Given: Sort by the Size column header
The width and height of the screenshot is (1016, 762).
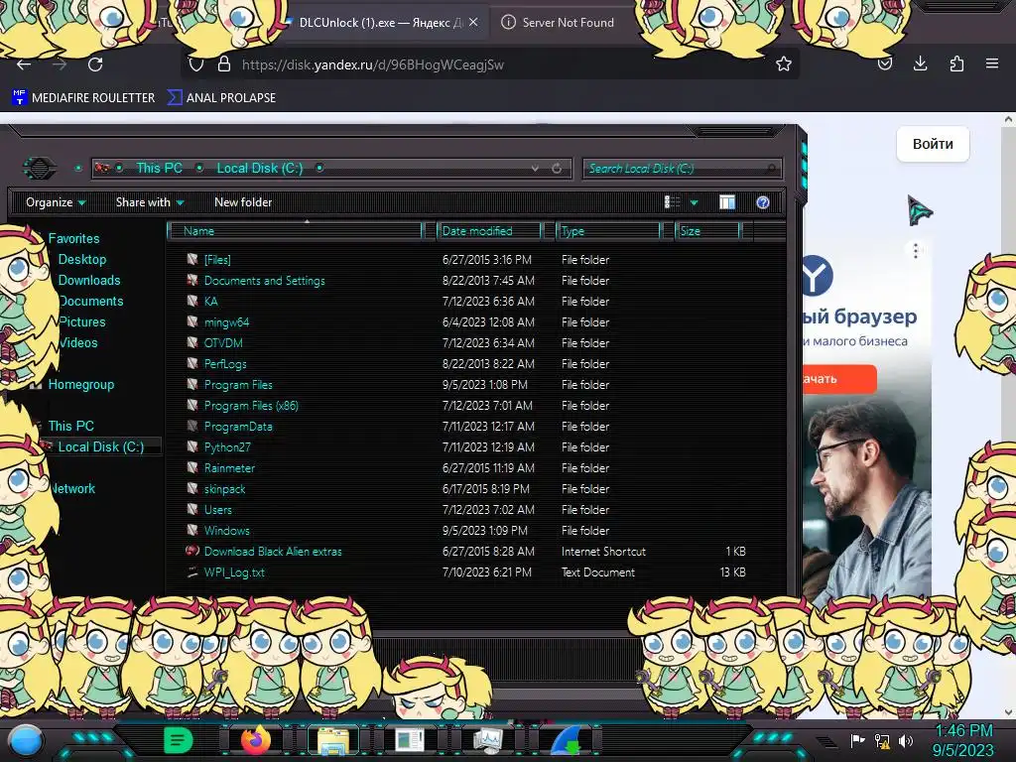Looking at the screenshot, I should (x=707, y=230).
